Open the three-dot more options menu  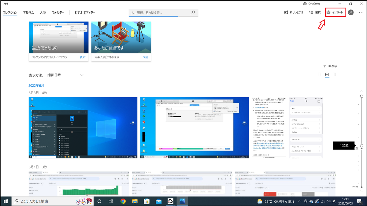tap(361, 13)
